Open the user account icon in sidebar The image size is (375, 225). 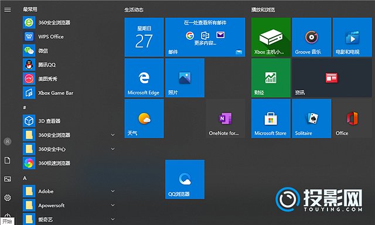click(8, 142)
